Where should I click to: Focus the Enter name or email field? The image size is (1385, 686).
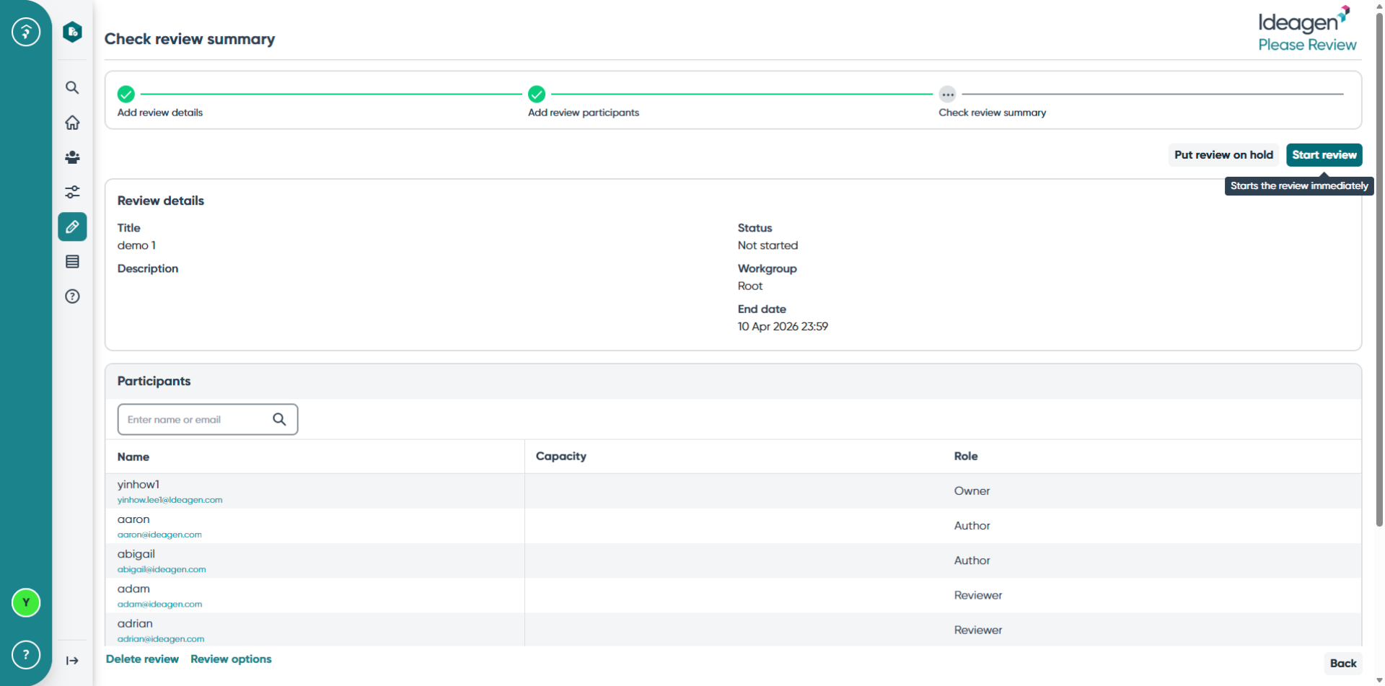click(208, 420)
